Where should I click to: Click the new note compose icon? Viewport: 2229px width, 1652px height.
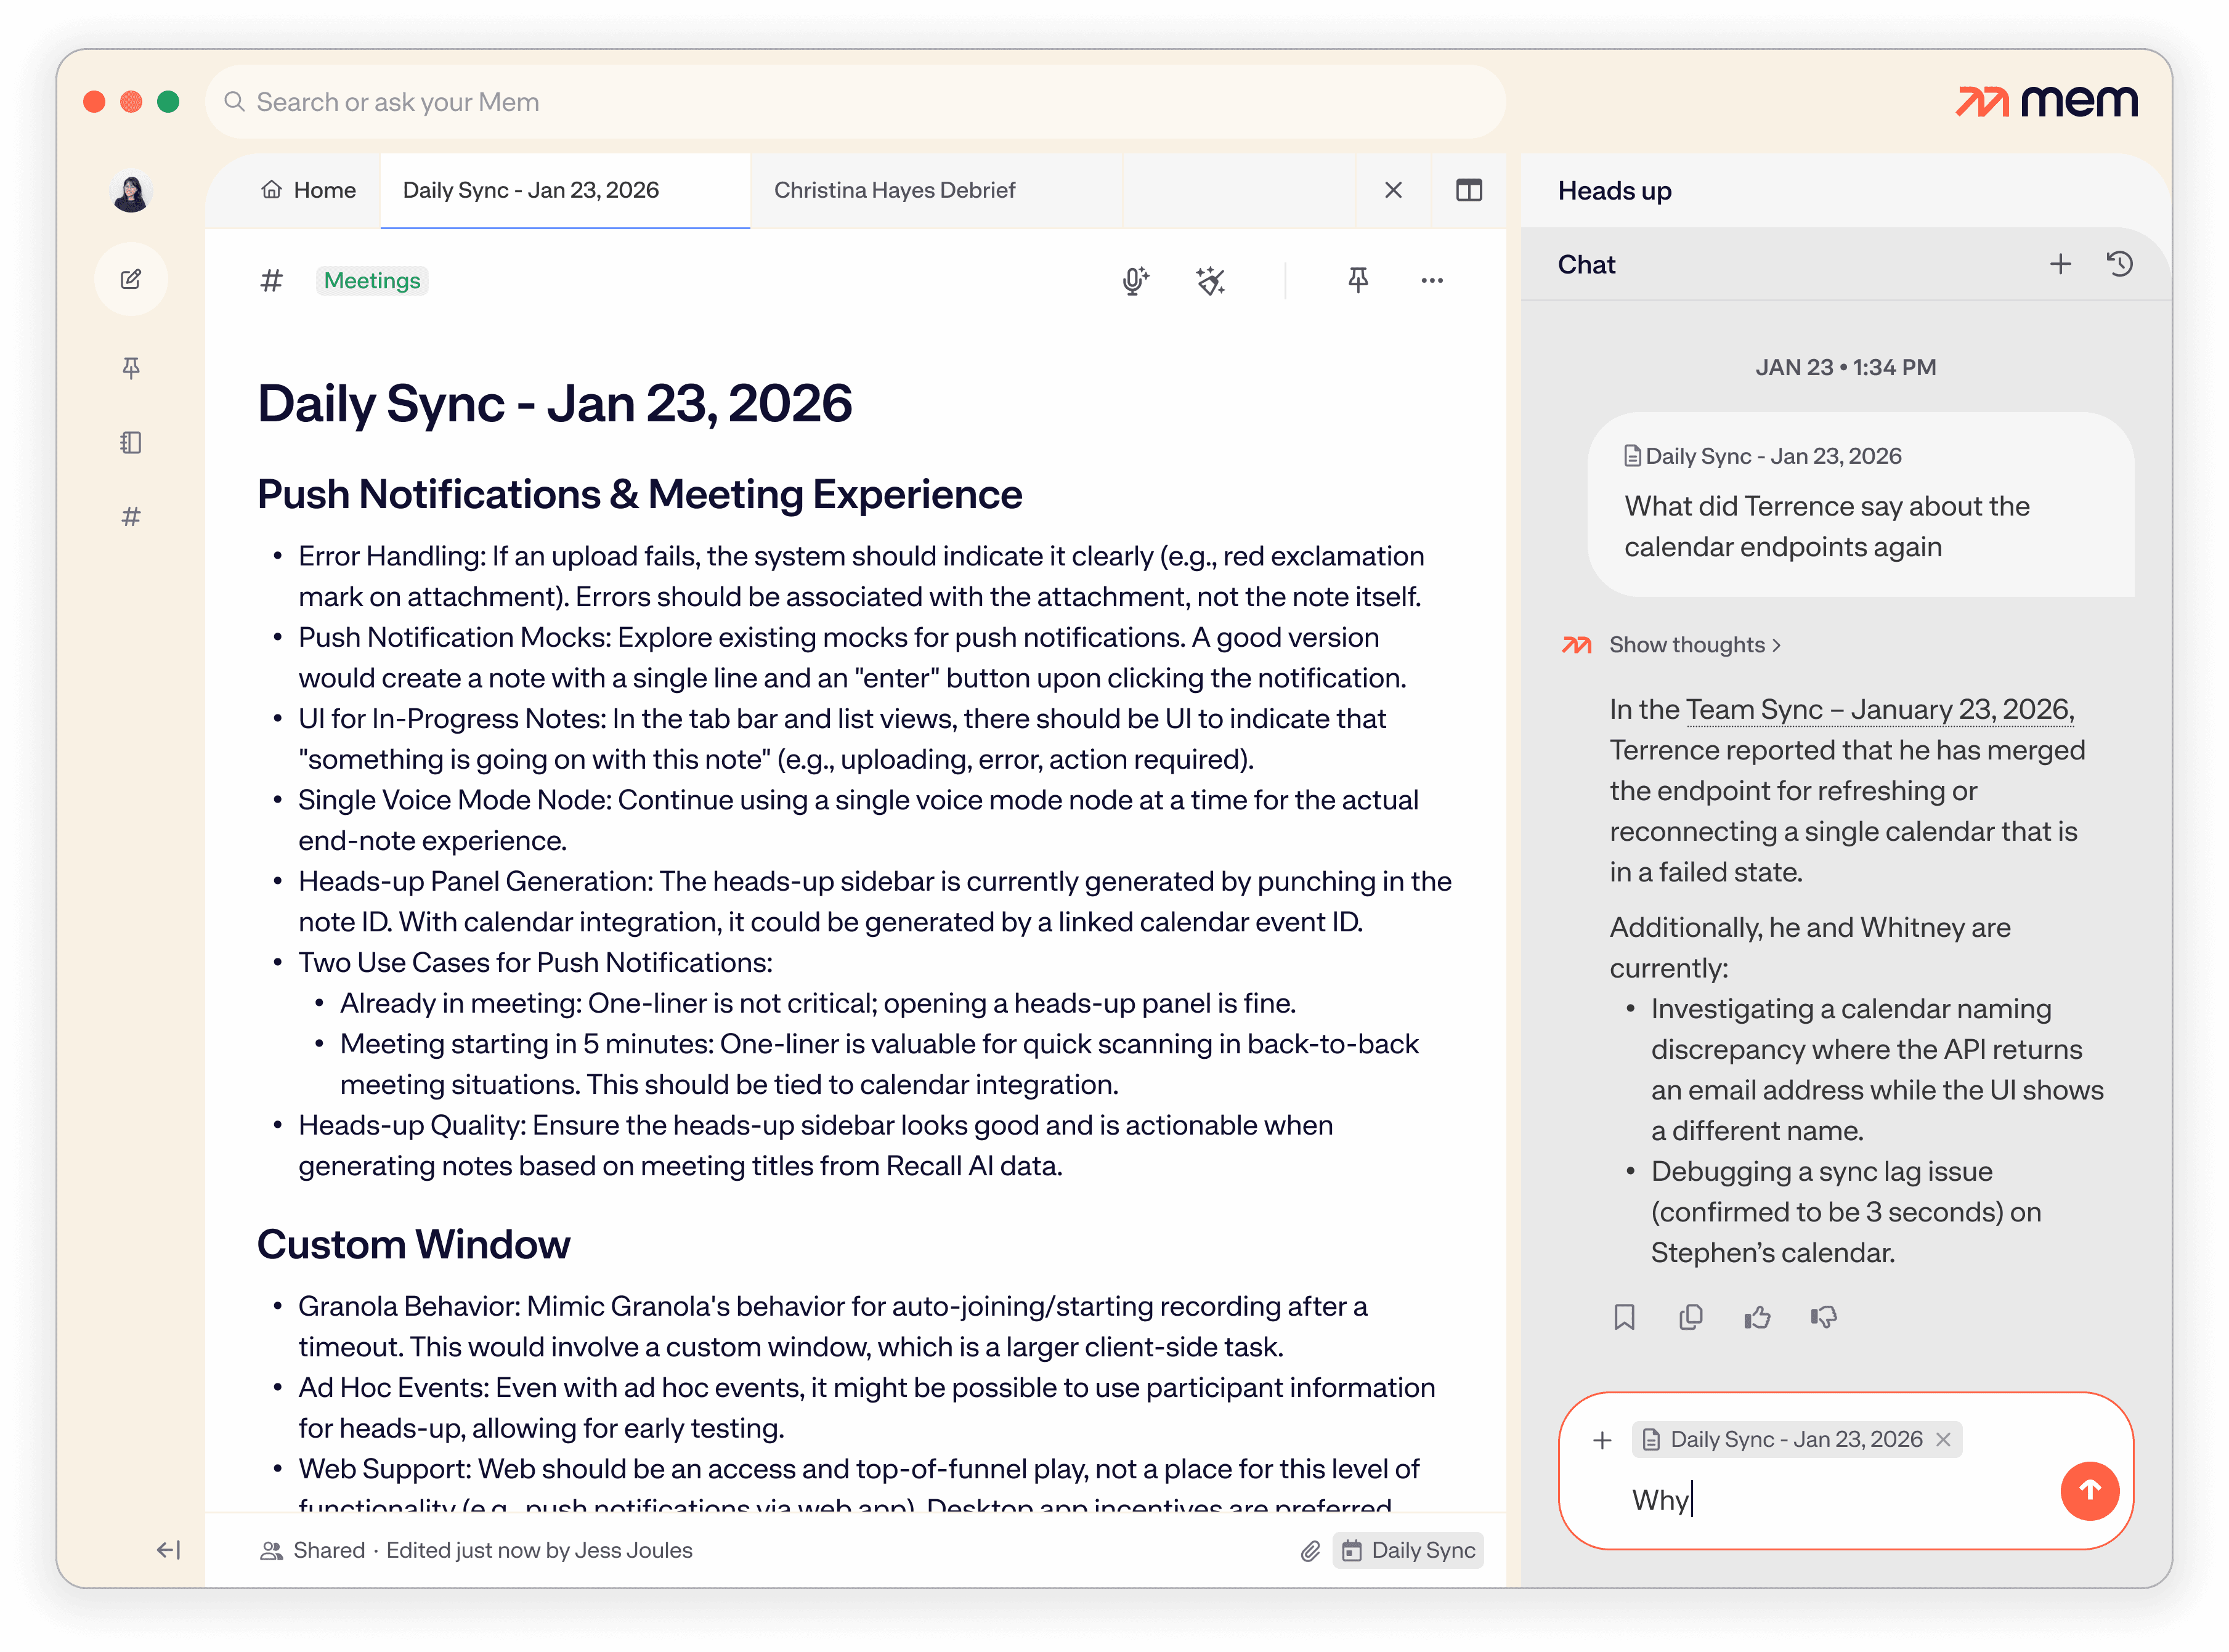click(x=131, y=279)
